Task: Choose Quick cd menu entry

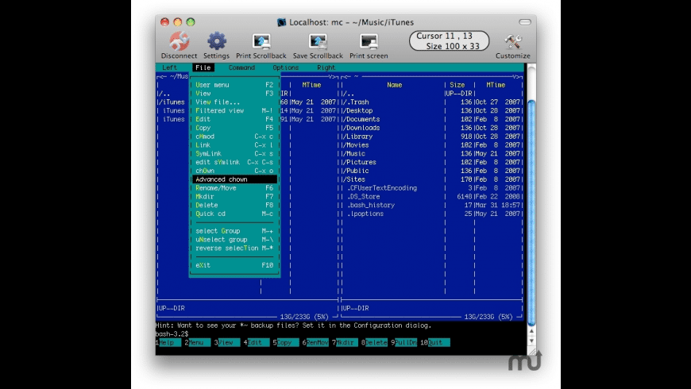Action: pyautogui.click(x=234, y=214)
